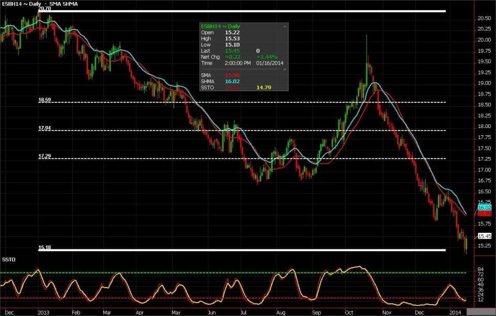Click the 15.18 support line label
This screenshot has width=496, height=316.
44,248
